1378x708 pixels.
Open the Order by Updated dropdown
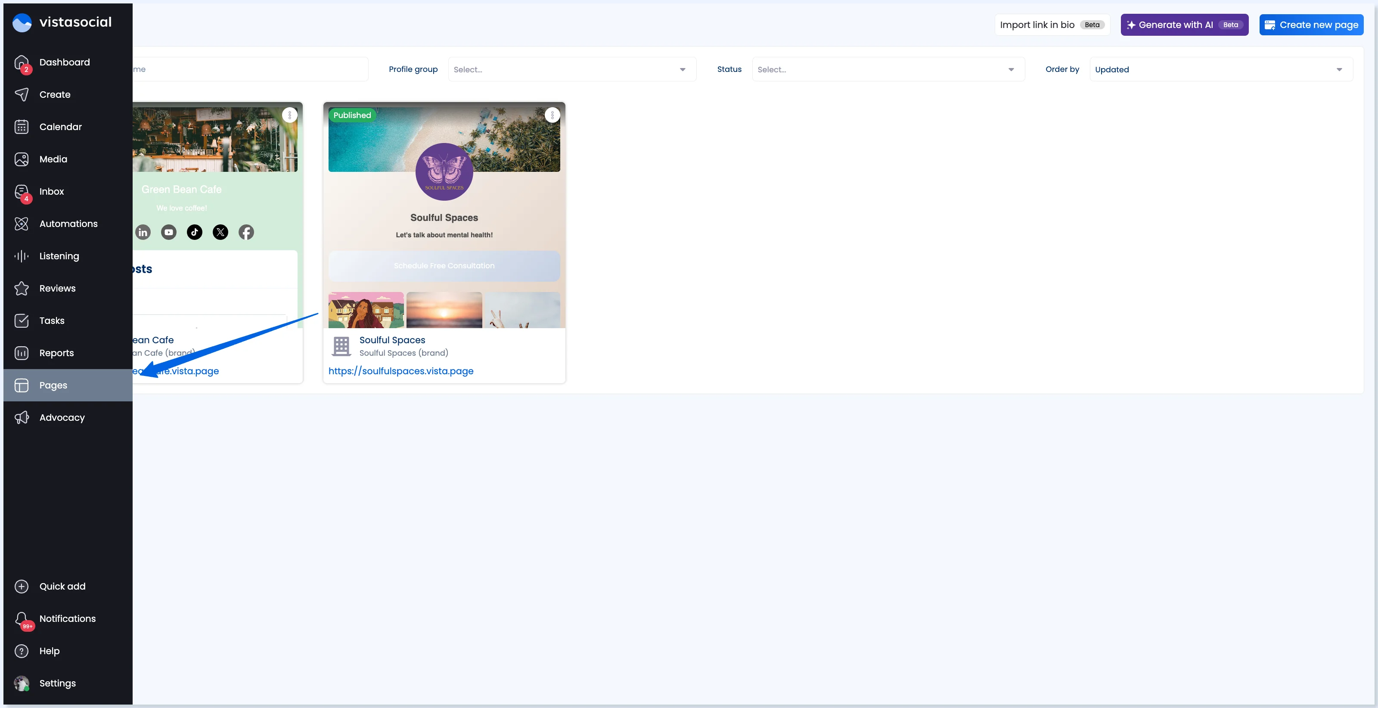tap(1221, 70)
